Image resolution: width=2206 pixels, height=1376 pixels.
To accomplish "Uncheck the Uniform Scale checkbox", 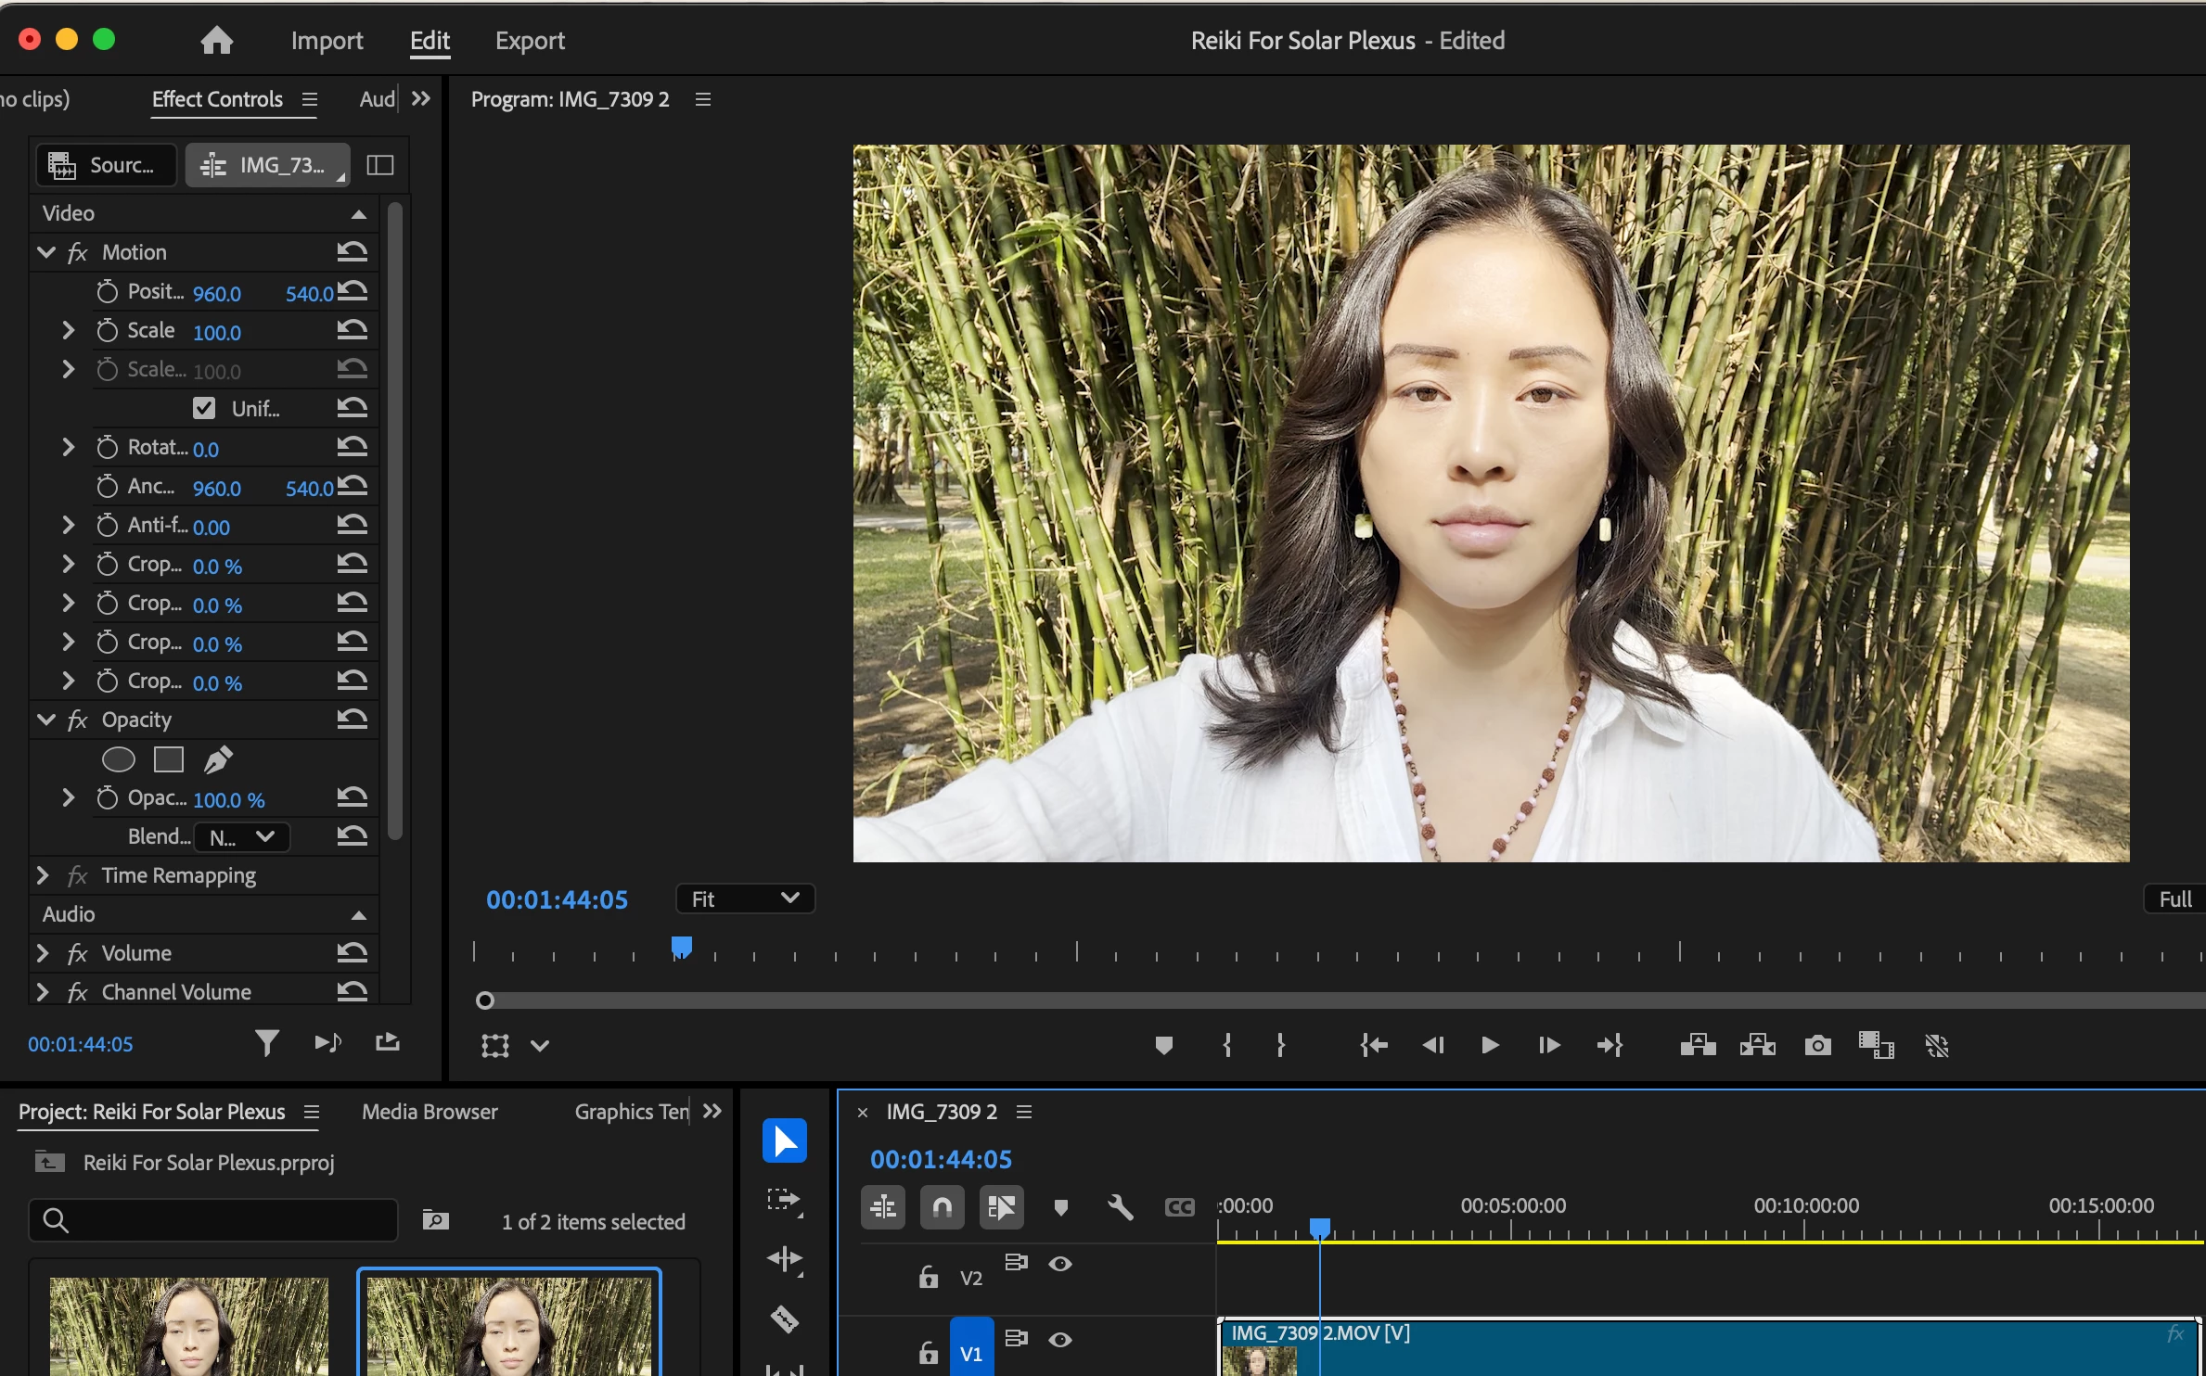I will pos(204,408).
